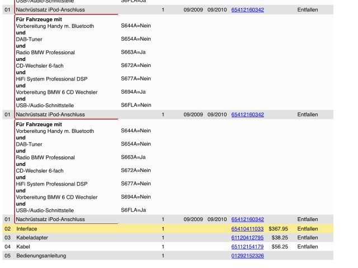The height and width of the screenshot is (268, 358).
Task: Select the highlighted Interface row description
Action: [x=28, y=229]
